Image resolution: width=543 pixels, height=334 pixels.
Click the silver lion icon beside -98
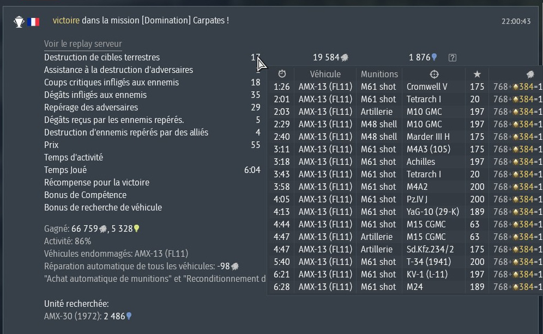[235, 267]
